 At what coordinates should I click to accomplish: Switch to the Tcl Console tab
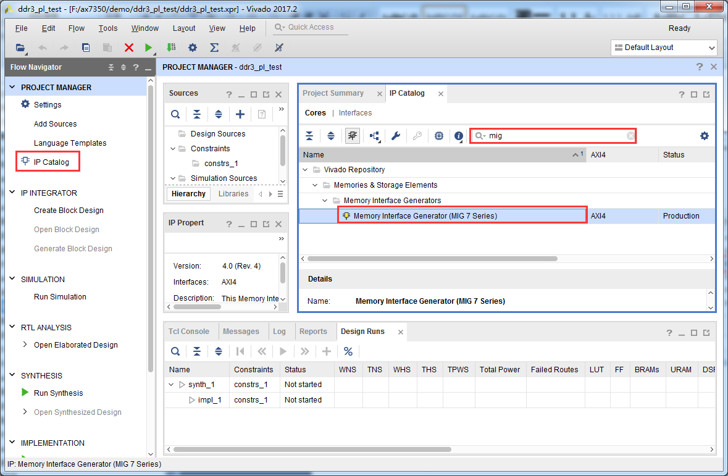pyautogui.click(x=188, y=332)
